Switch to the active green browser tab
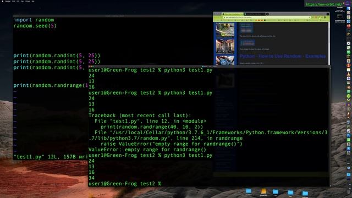This screenshot has width=352, height=198. 232,14
